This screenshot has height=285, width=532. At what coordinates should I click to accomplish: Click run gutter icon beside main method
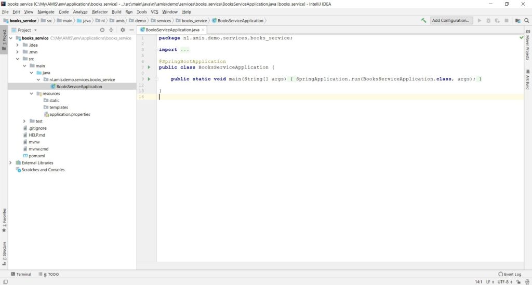(x=149, y=79)
